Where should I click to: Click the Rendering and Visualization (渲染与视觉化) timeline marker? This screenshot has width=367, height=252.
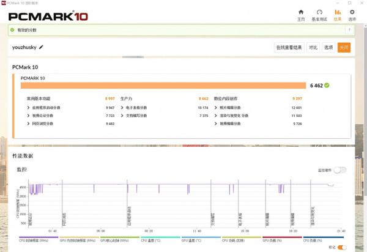(x=313, y=216)
